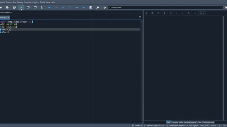This screenshot has width=227, height=127.
Task: Maximize the current pane
Action: [x=91, y=7]
